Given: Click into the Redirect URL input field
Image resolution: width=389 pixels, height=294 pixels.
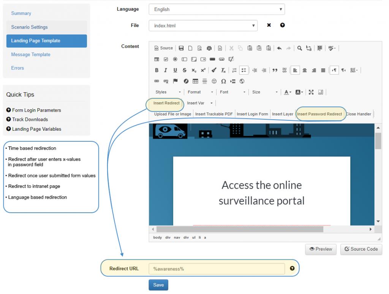Looking at the screenshot, I should tap(217, 269).
